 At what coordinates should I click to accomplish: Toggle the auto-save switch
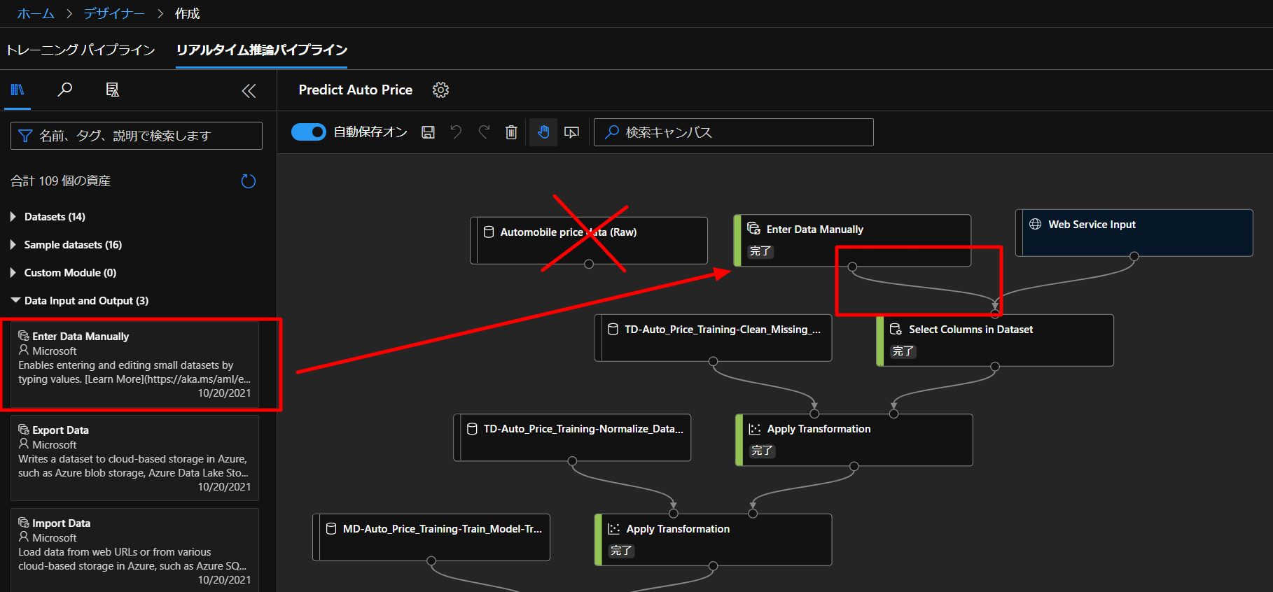pos(309,132)
